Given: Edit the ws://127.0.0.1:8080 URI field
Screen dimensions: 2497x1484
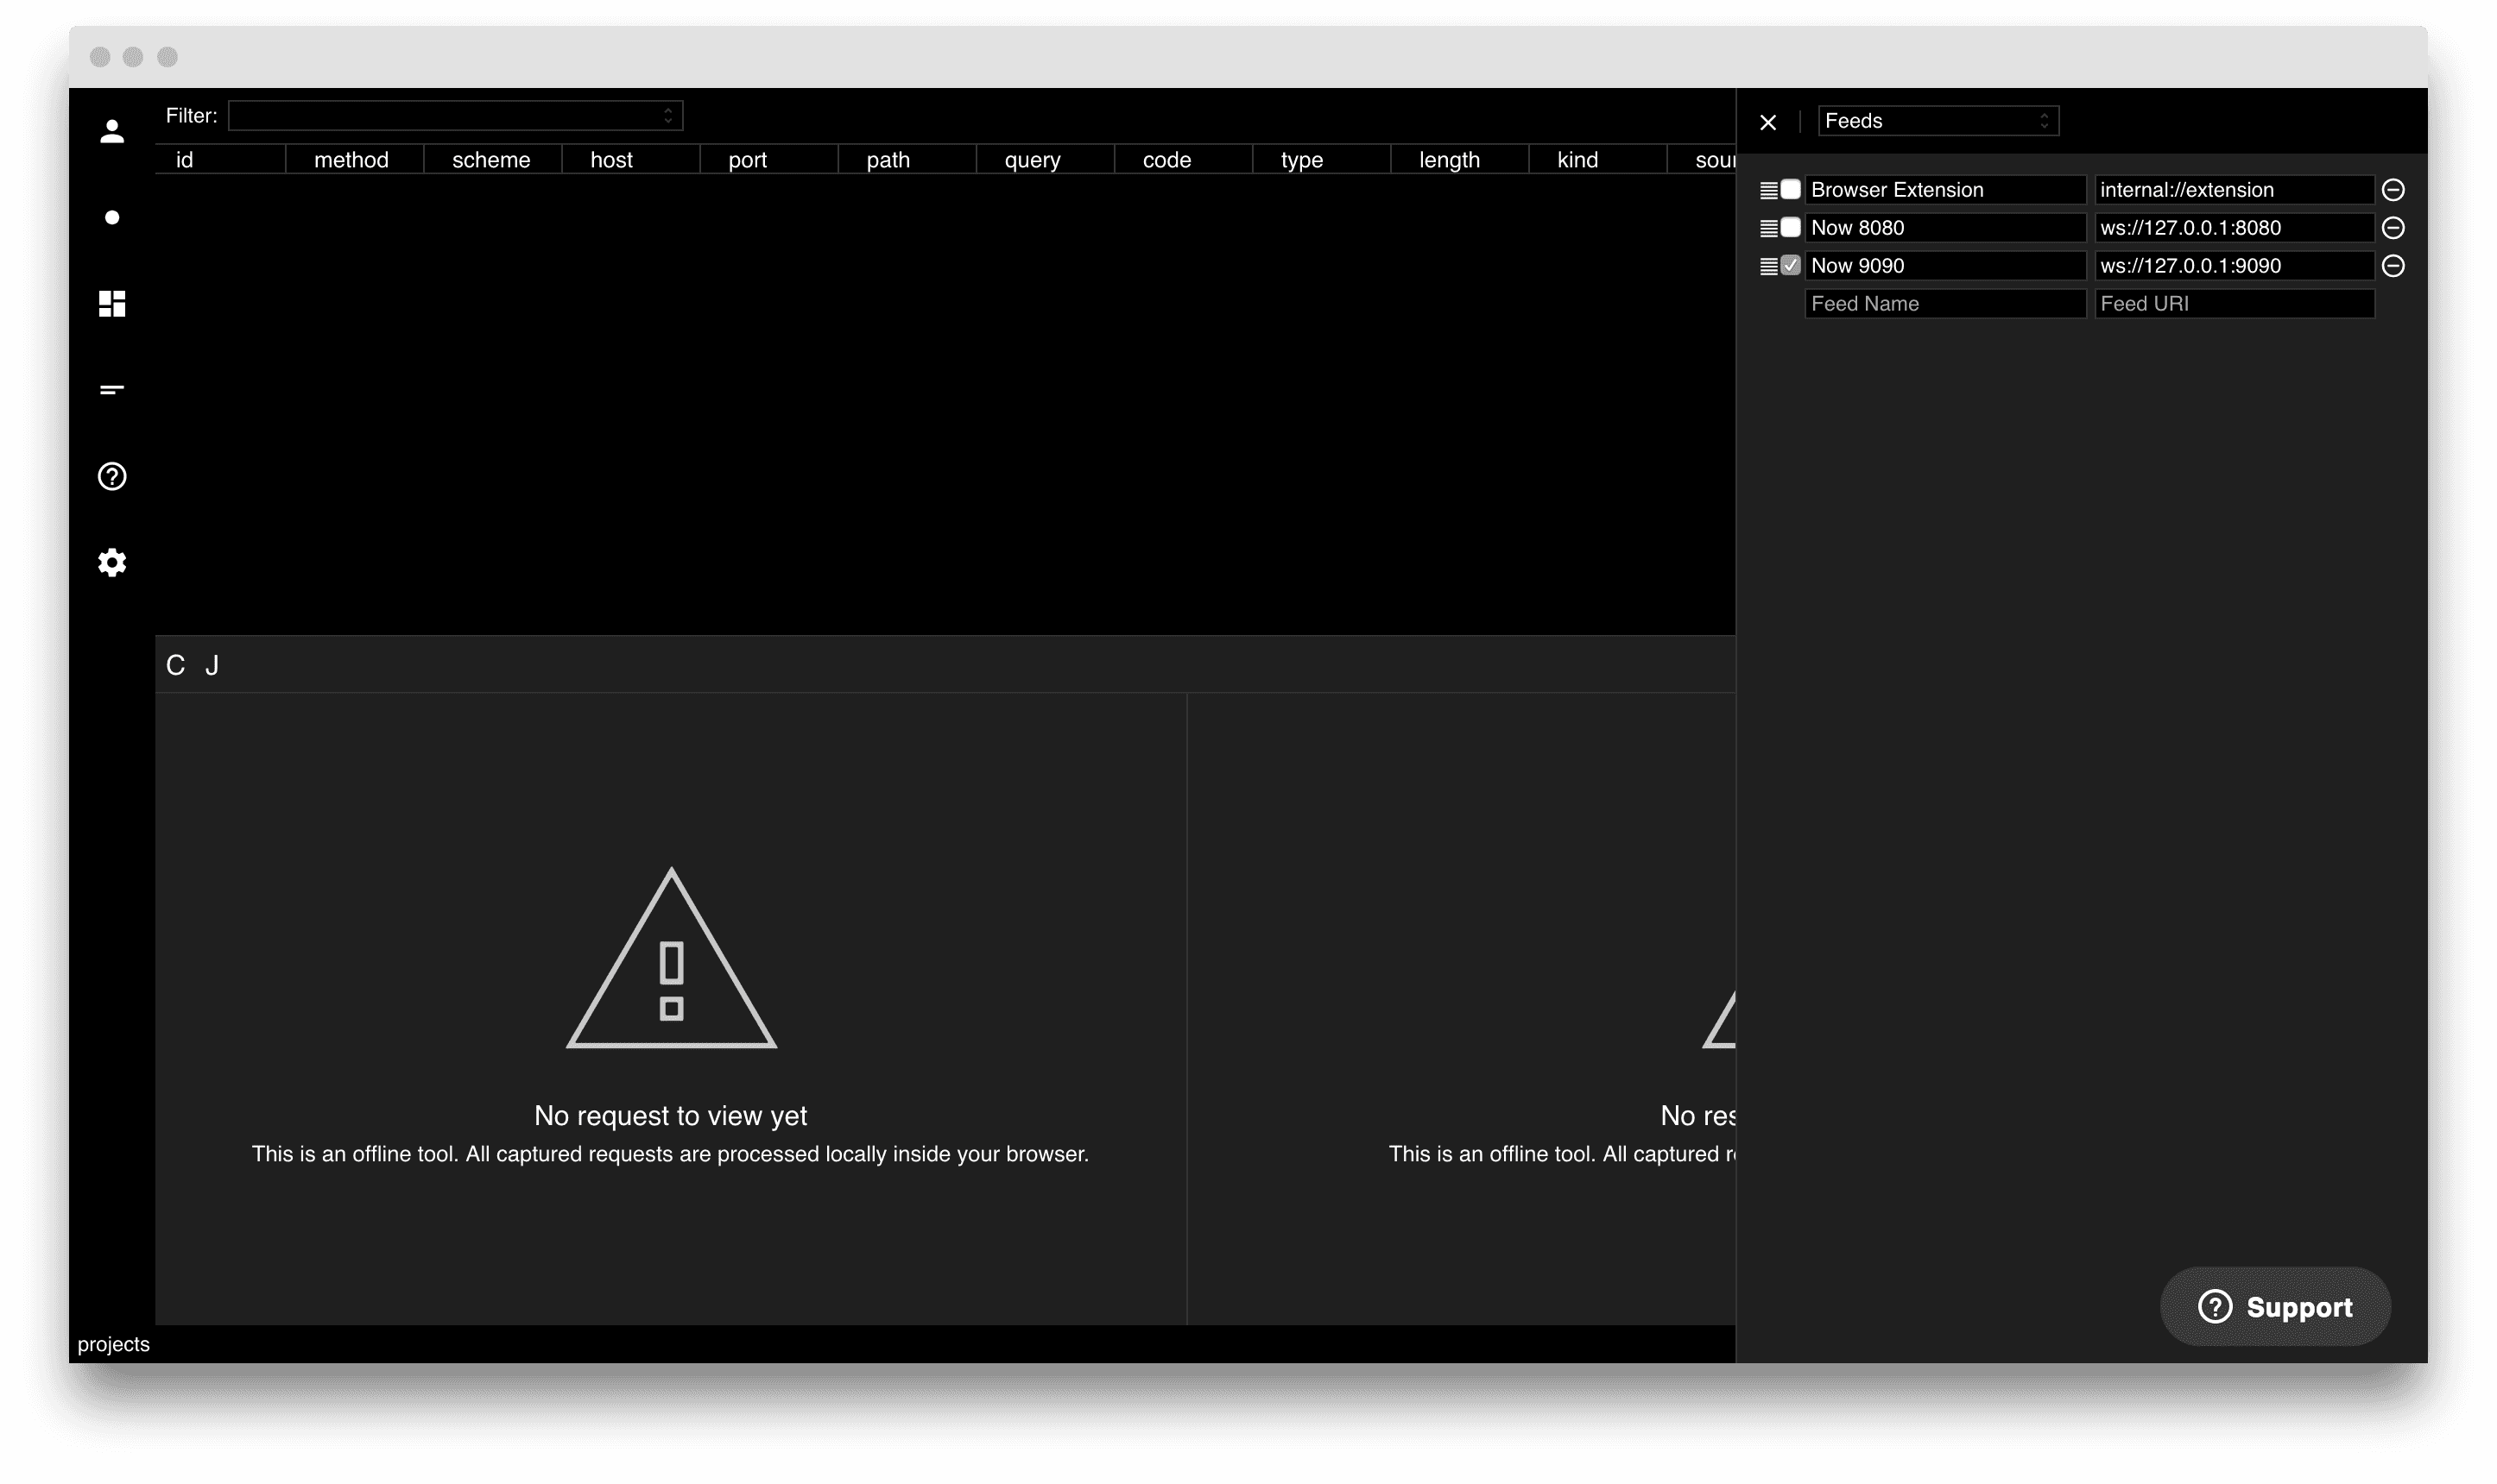Looking at the screenshot, I should coord(2234,228).
